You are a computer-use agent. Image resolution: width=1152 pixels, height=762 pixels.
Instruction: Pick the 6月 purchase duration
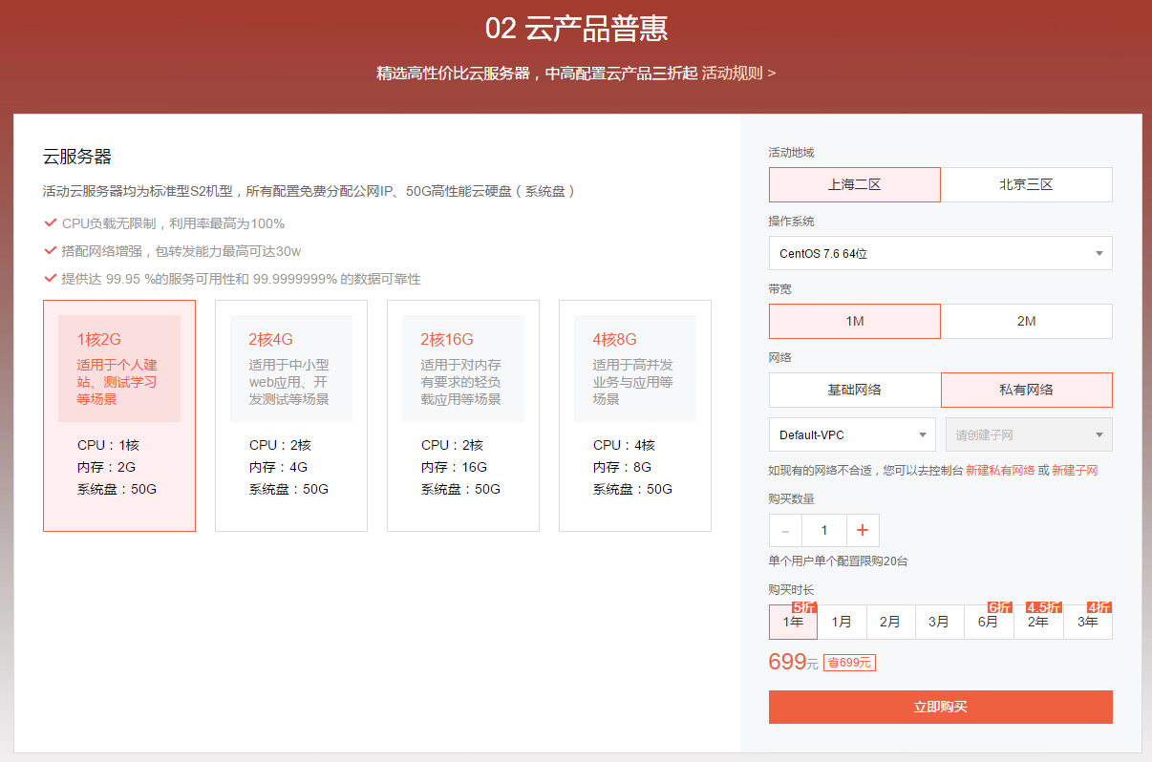tap(988, 622)
